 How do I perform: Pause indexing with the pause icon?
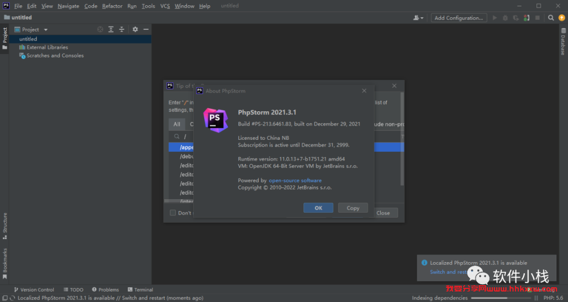click(536, 298)
